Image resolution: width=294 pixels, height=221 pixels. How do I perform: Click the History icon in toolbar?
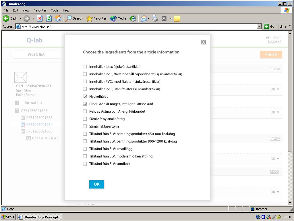[x=133, y=18]
